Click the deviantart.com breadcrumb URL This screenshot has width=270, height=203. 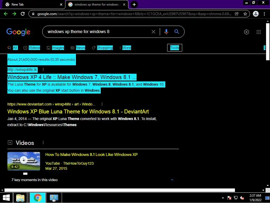click(51, 104)
